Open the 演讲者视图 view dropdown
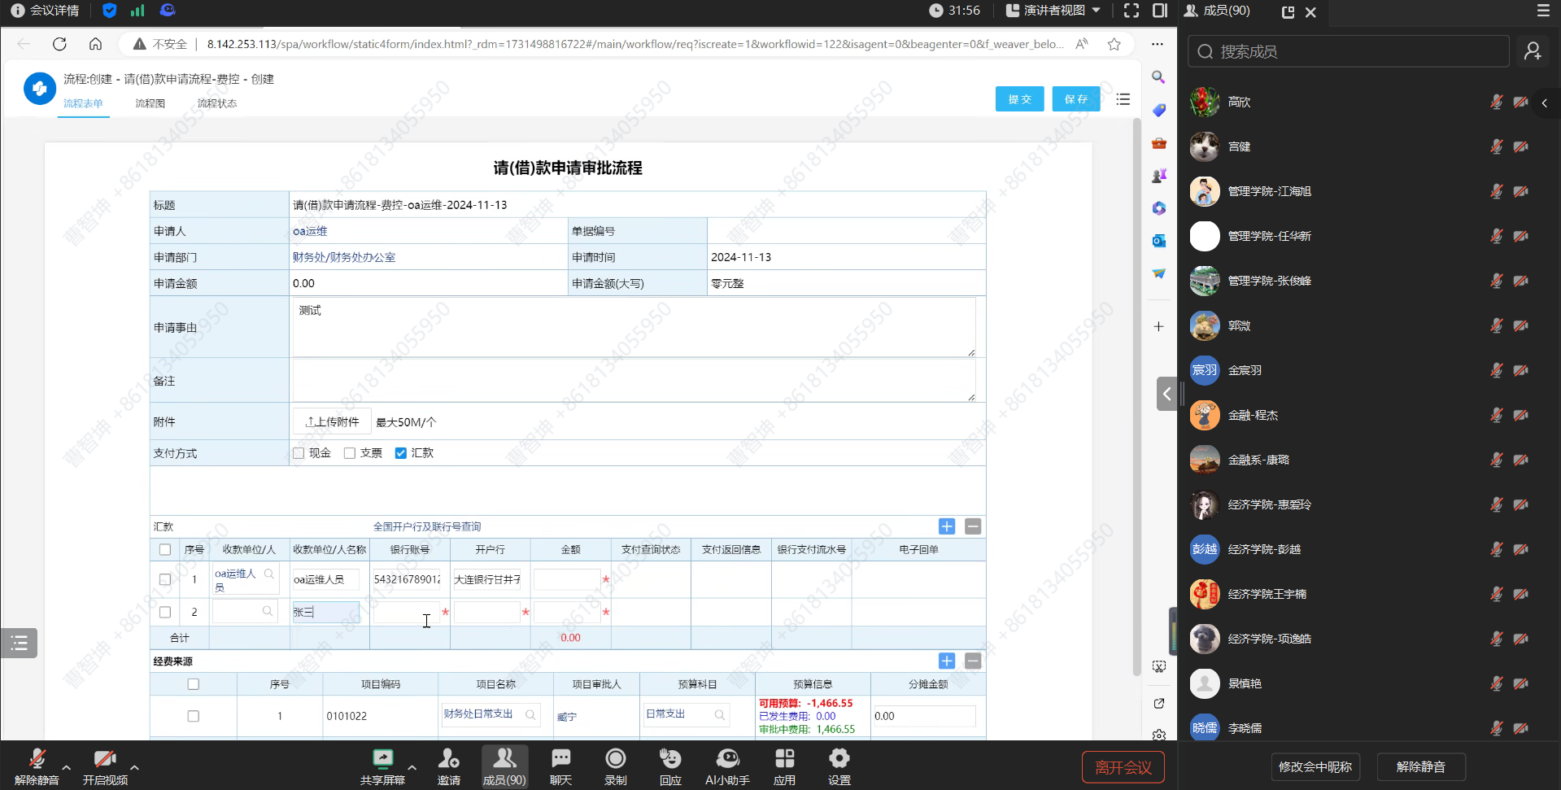1561x790 pixels. tap(1053, 11)
